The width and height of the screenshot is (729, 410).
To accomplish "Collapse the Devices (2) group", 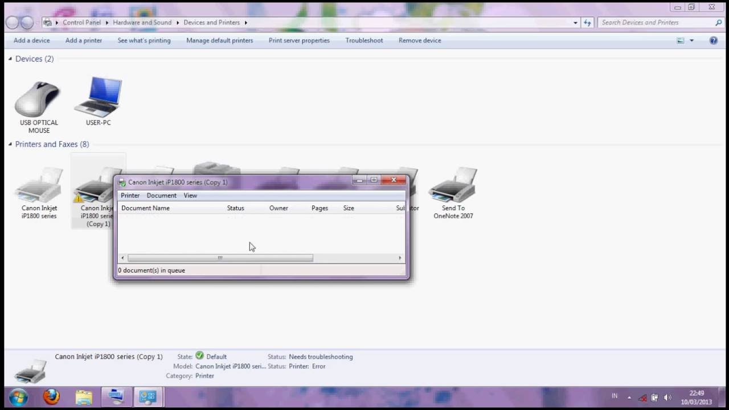I will pyautogui.click(x=10, y=59).
